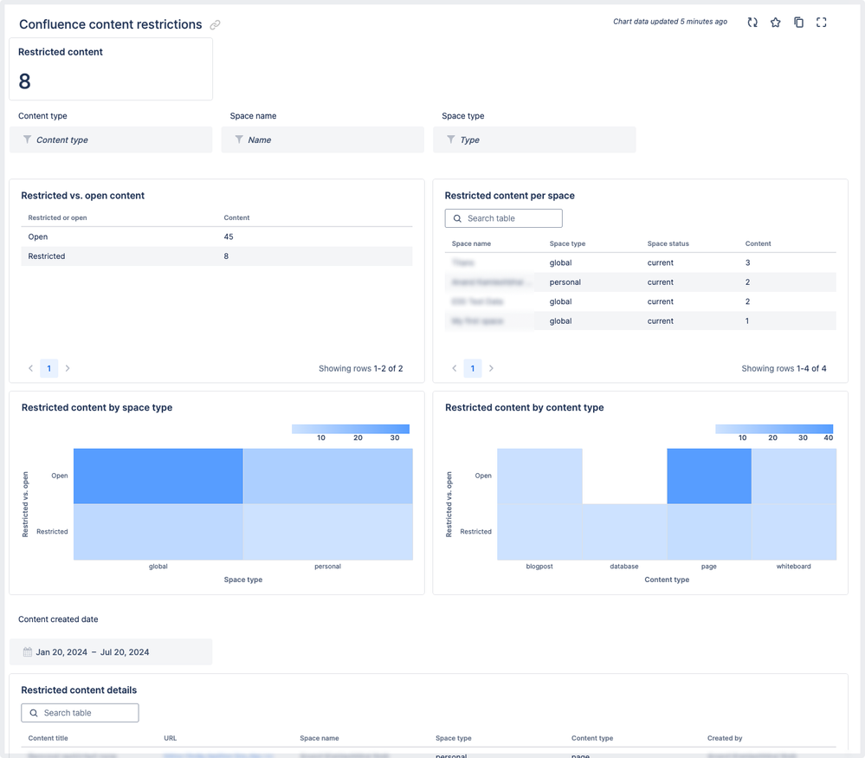This screenshot has height=758, width=865.
Task: Sort details table by Content title
Action: coord(48,738)
